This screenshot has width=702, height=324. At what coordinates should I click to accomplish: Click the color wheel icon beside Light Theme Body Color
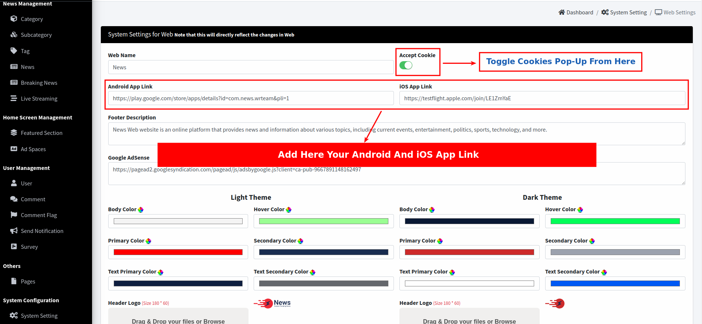(141, 210)
